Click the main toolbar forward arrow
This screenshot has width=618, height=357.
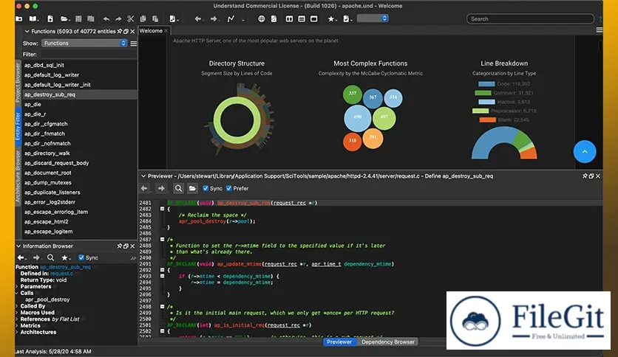point(214,19)
